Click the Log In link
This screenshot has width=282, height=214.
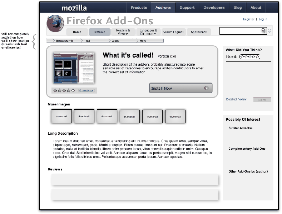(x=263, y=19)
